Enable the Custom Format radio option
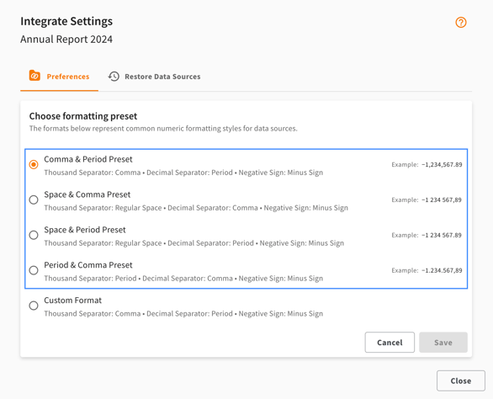 coord(34,306)
